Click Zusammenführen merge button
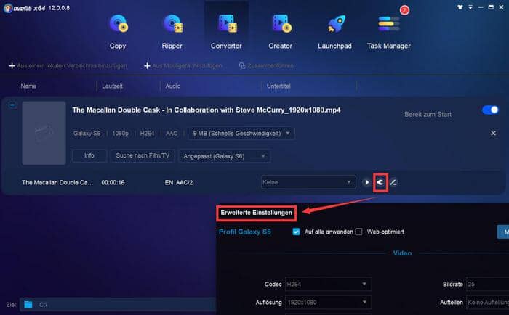509x315 pixels. tap(266, 66)
